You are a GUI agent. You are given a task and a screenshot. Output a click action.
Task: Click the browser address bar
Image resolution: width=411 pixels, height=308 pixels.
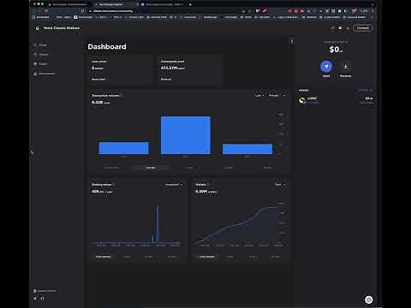[x=163, y=11]
